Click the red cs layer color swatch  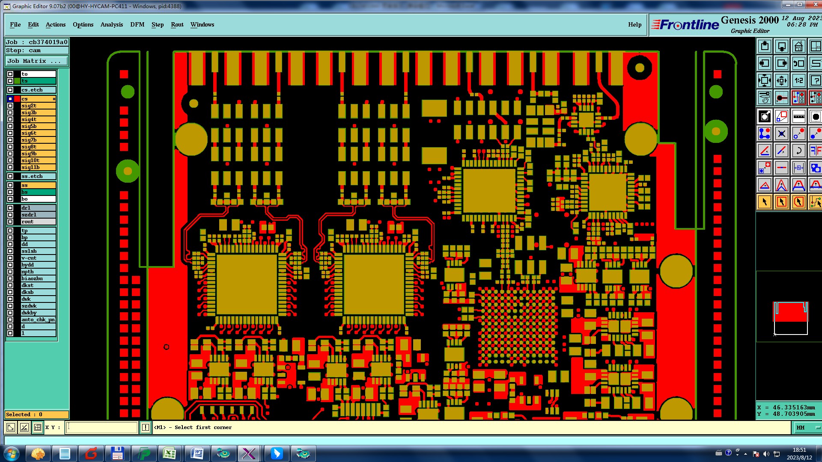point(17,99)
